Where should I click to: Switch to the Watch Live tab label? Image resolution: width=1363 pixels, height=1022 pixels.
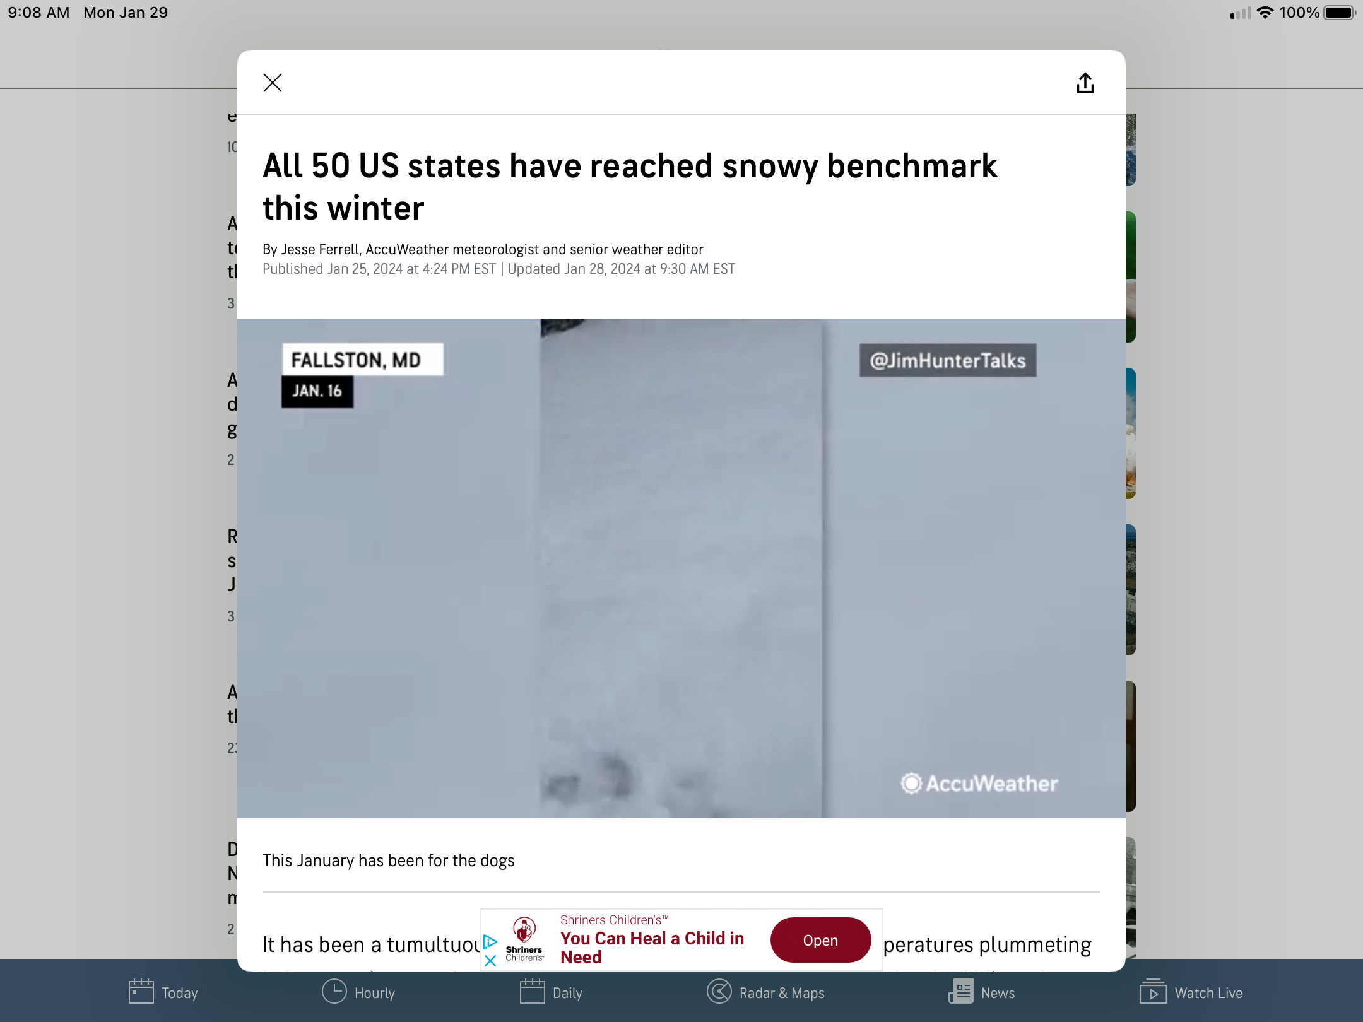[1208, 993]
